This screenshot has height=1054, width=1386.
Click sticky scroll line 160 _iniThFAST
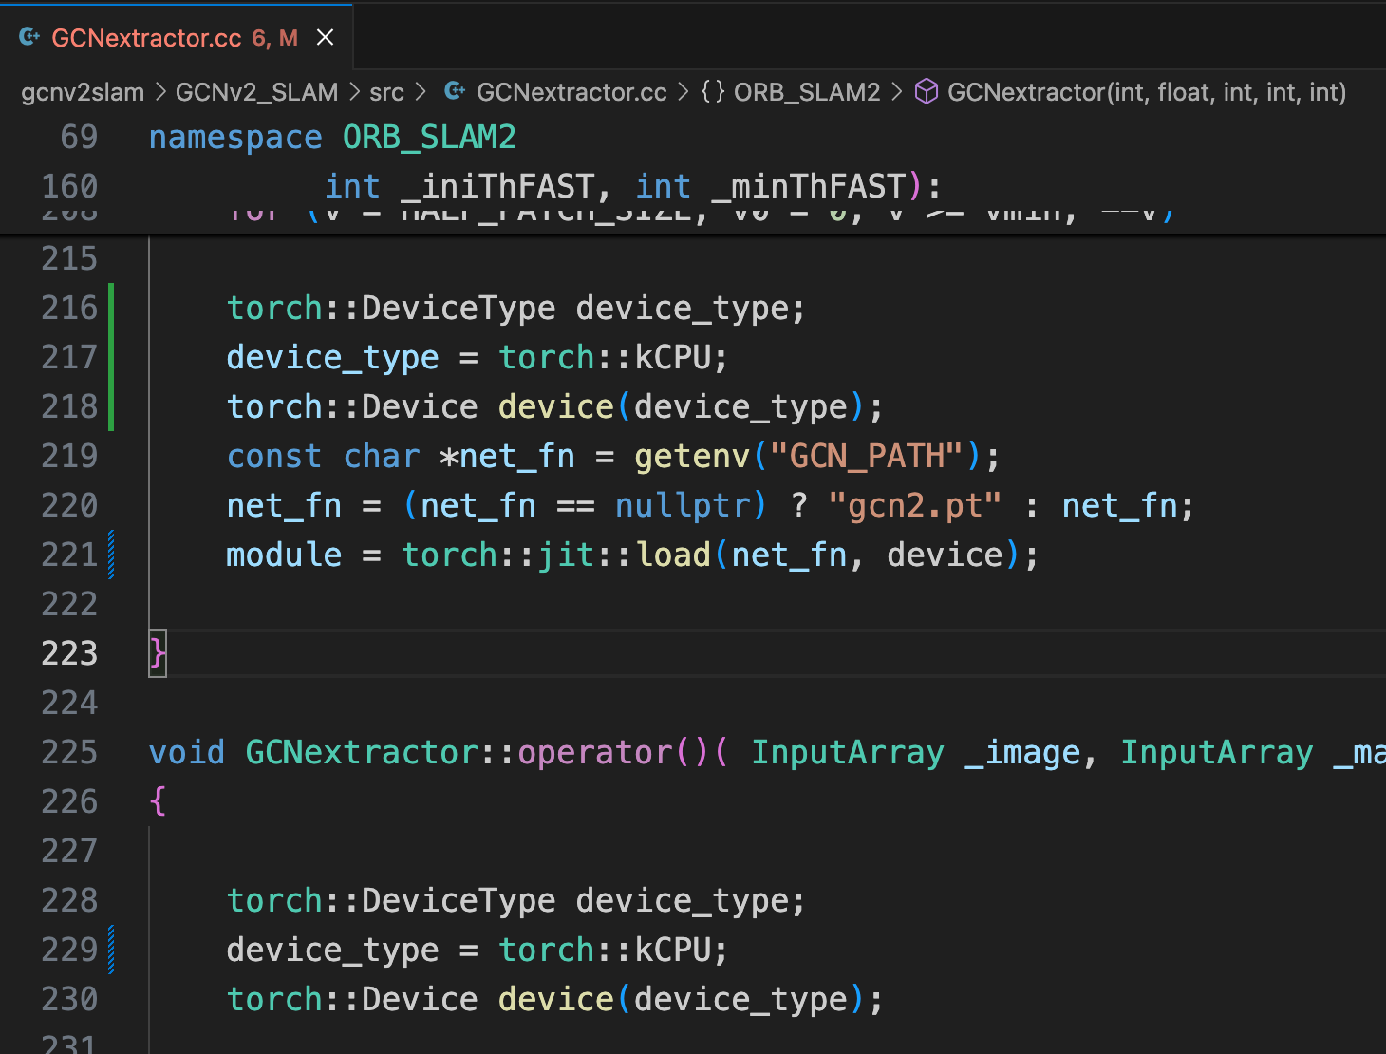693,186
